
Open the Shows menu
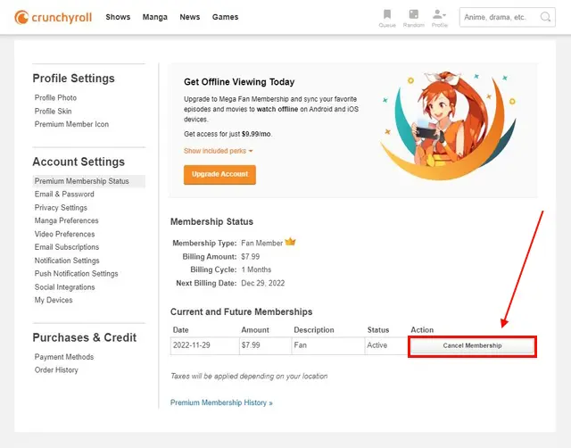pyautogui.click(x=118, y=17)
